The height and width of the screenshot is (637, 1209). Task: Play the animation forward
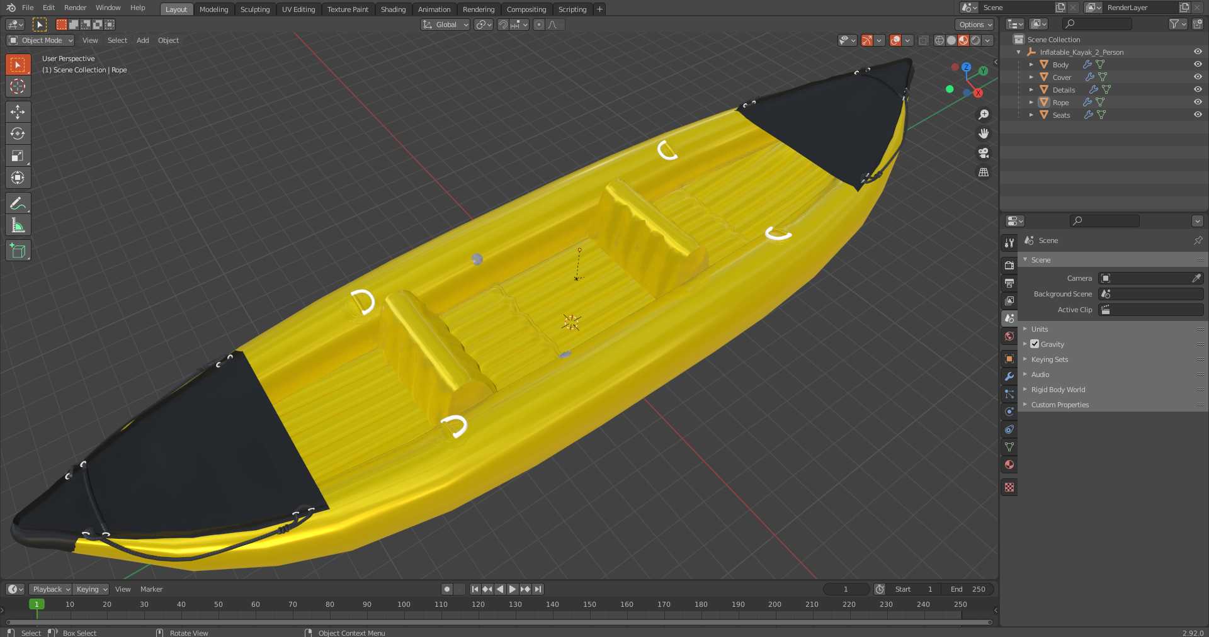tap(513, 589)
